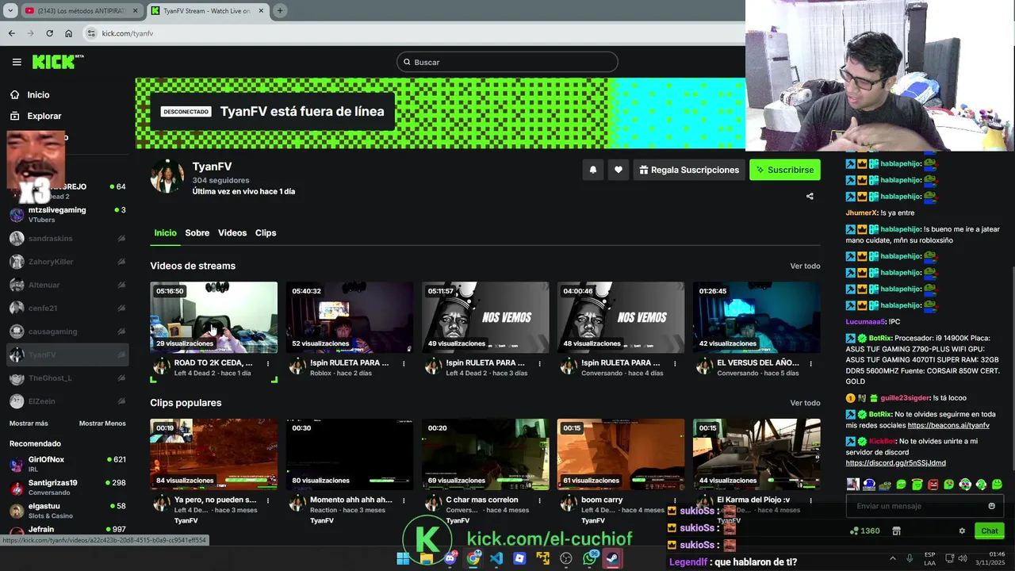Image resolution: width=1015 pixels, height=571 pixels.
Task: Follow TyanFV with the heart icon
Action: [x=618, y=170]
